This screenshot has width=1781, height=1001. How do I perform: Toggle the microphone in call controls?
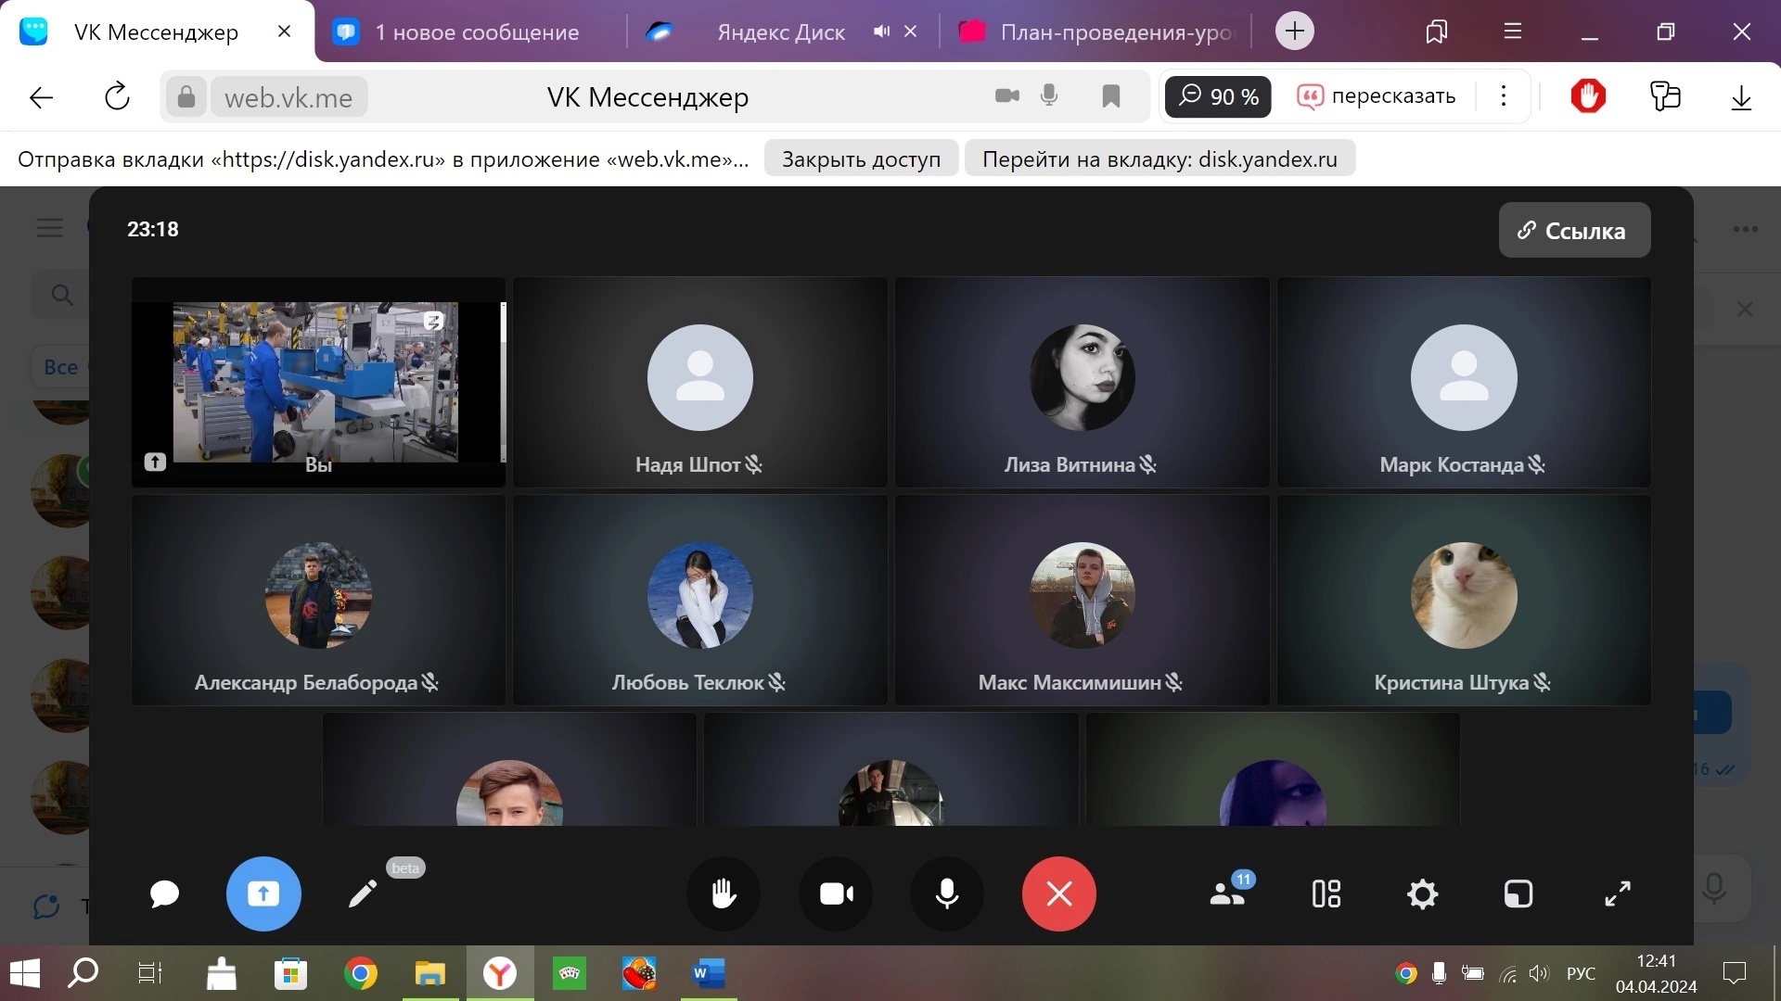[947, 893]
